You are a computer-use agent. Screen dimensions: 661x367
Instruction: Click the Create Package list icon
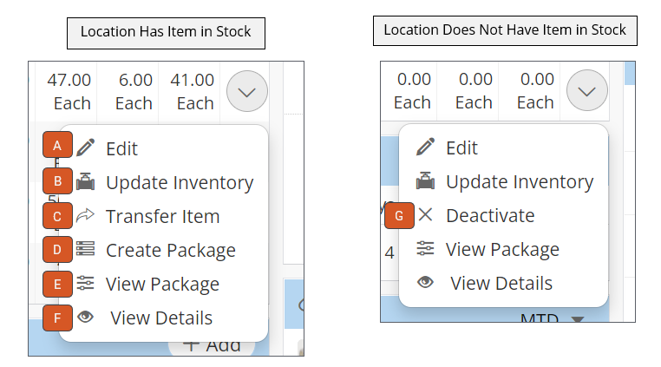coord(86,249)
